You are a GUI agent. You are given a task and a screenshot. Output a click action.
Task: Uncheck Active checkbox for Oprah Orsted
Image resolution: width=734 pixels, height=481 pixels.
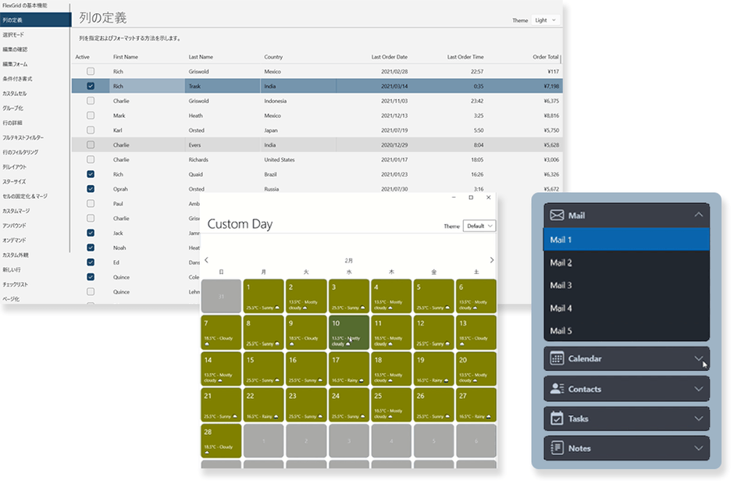[x=91, y=188]
